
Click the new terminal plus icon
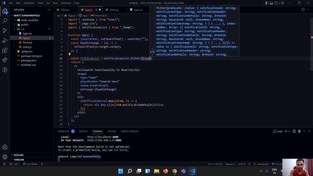(x=286, y=132)
